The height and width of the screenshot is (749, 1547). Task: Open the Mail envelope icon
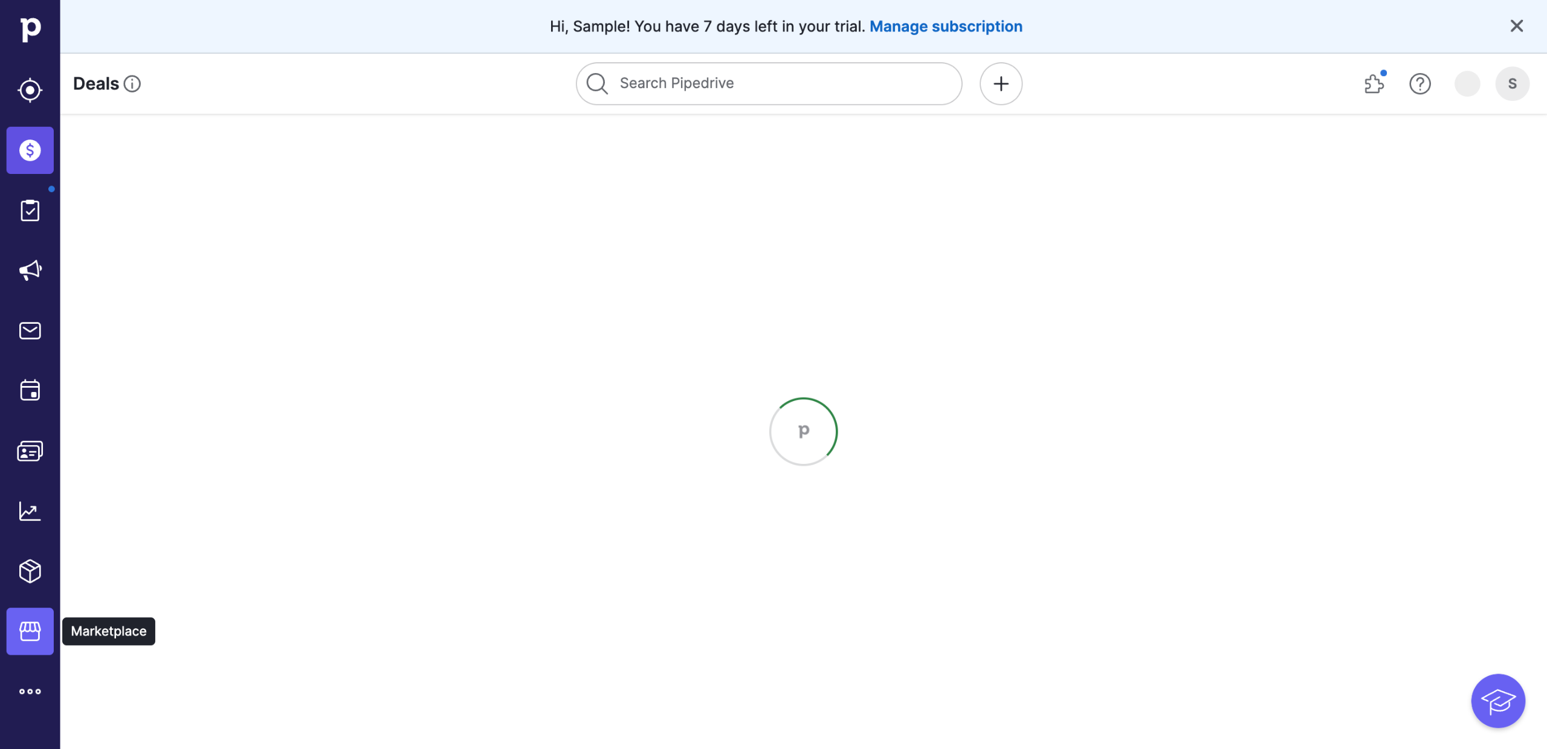pyautogui.click(x=30, y=330)
